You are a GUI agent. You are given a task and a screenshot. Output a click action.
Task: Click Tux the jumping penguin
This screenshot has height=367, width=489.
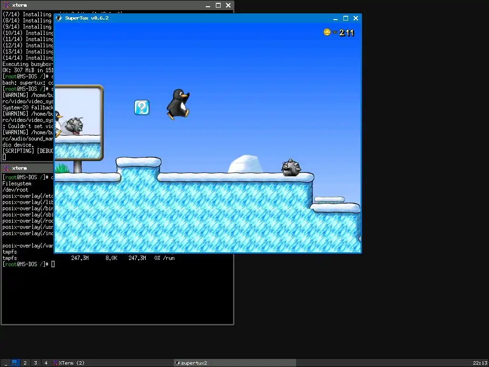pos(178,104)
